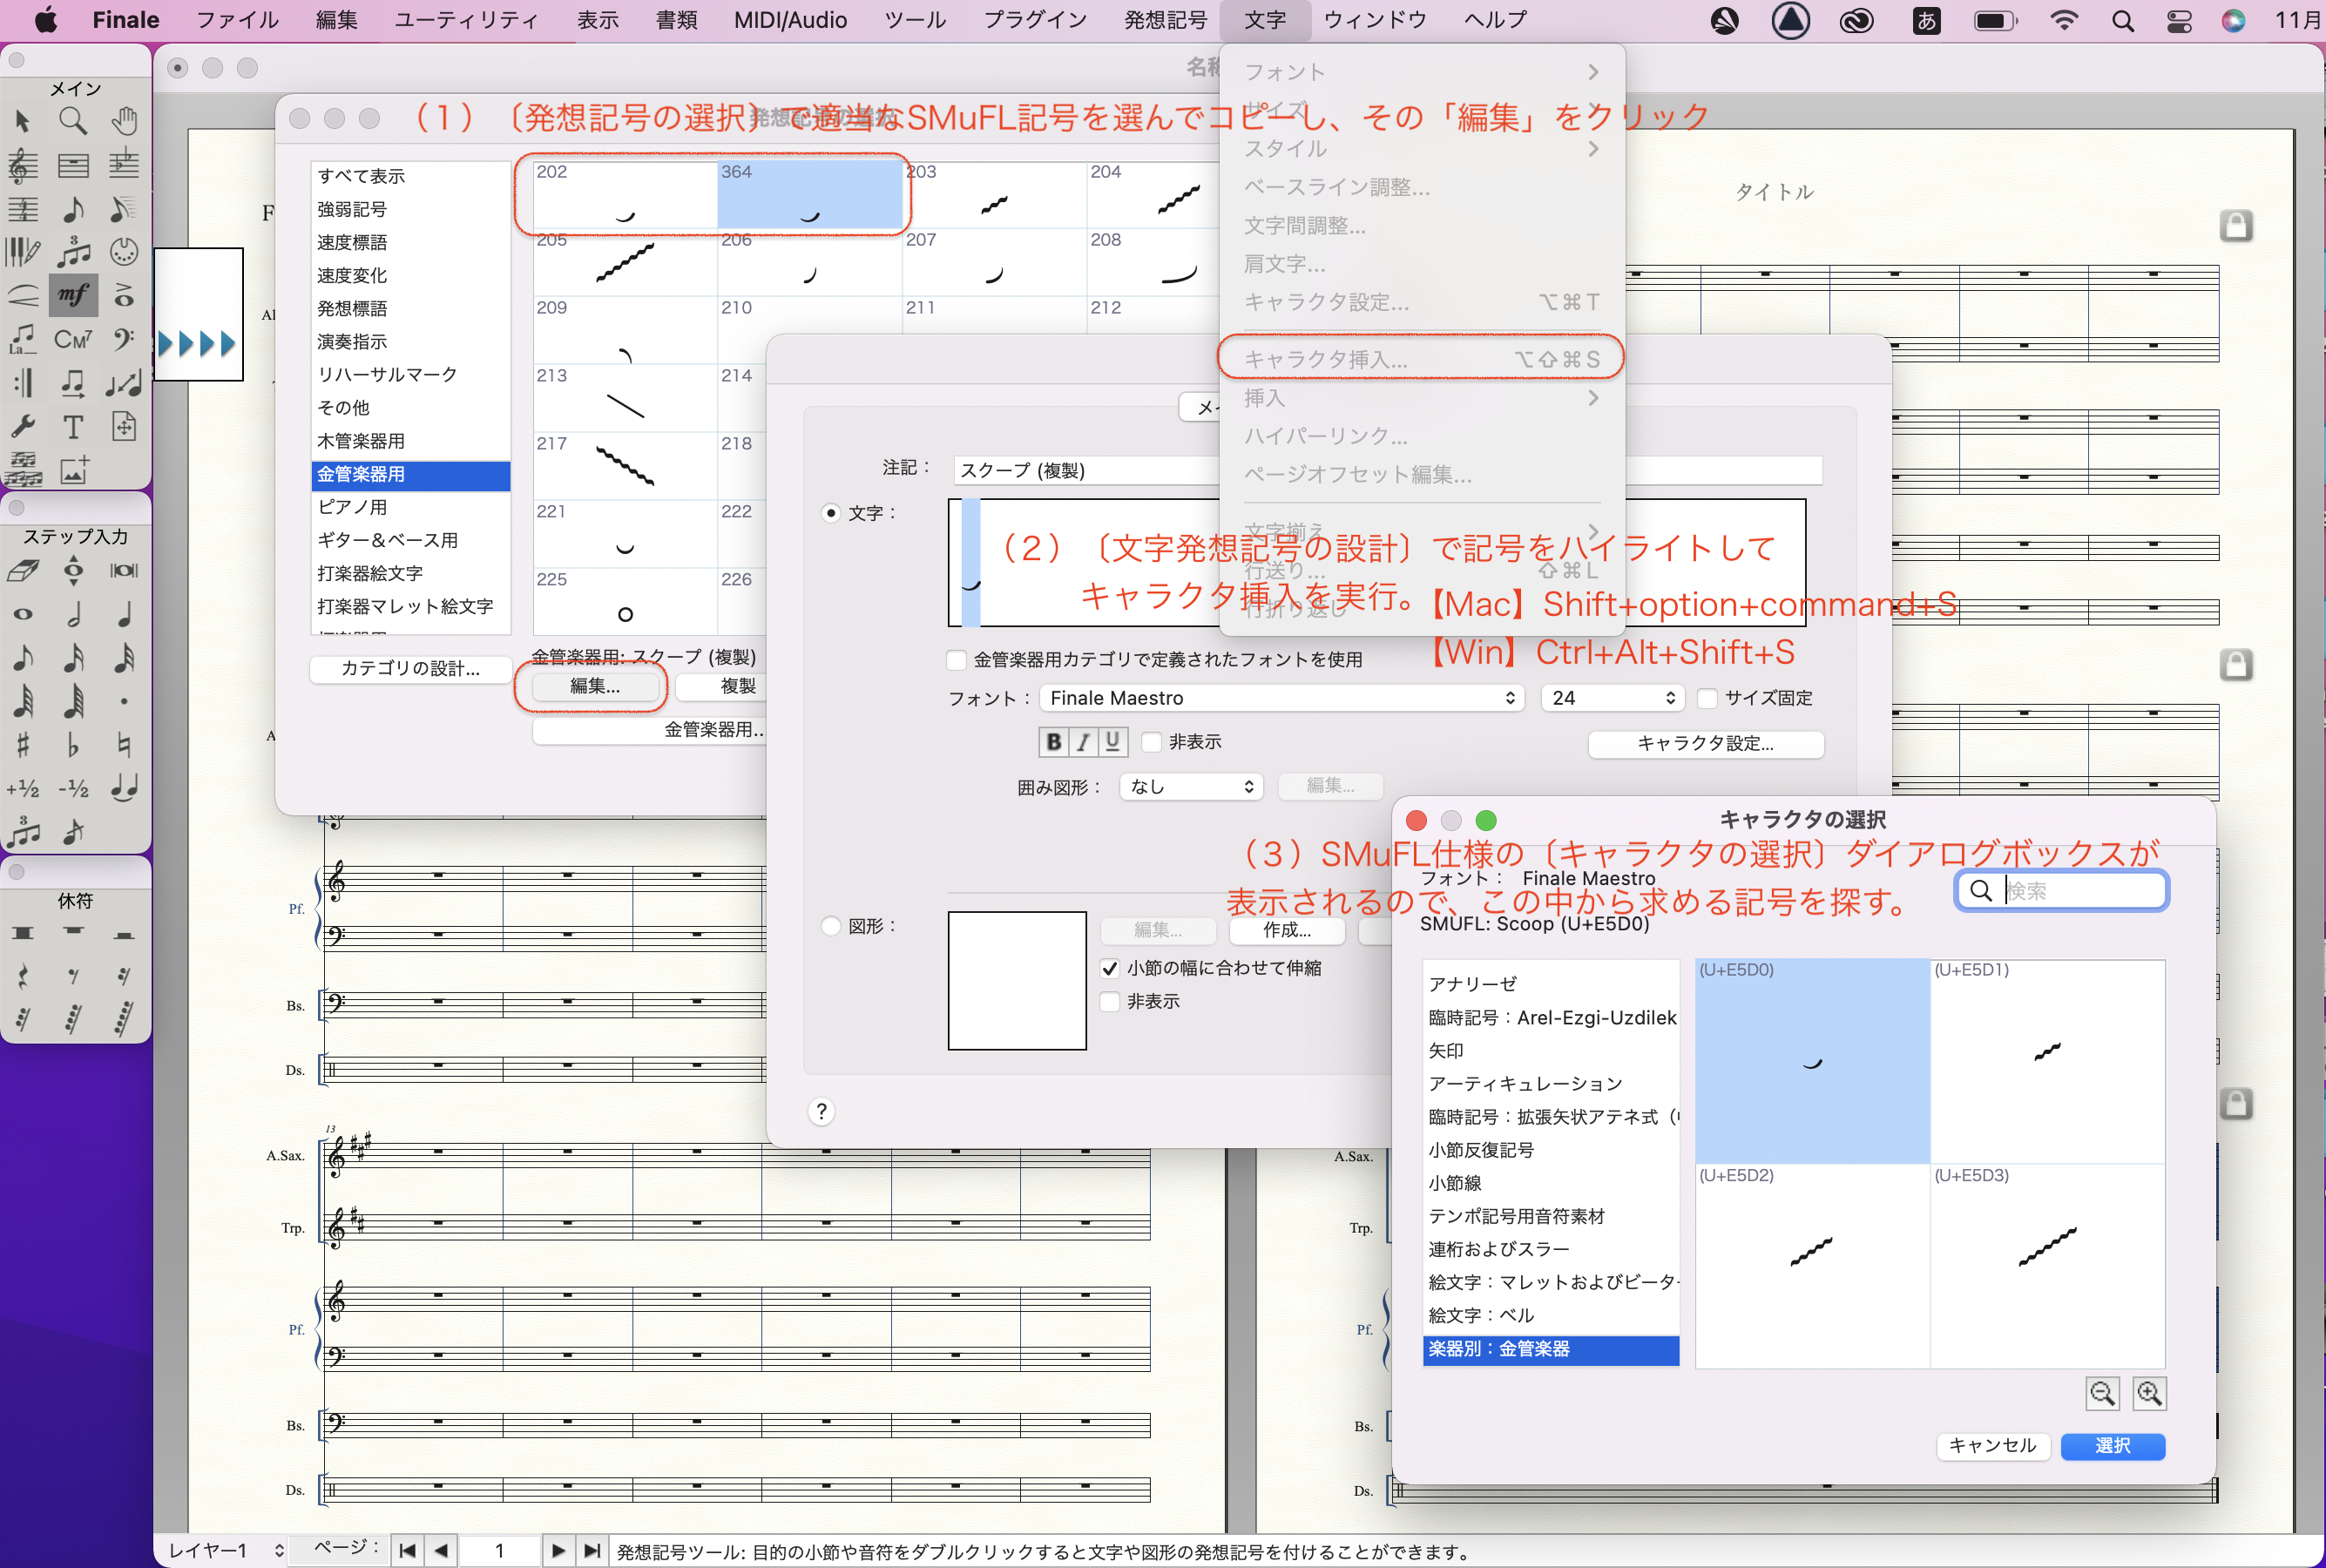Toggle underline text style button
The image size is (2326, 1568).
(x=1112, y=742)
